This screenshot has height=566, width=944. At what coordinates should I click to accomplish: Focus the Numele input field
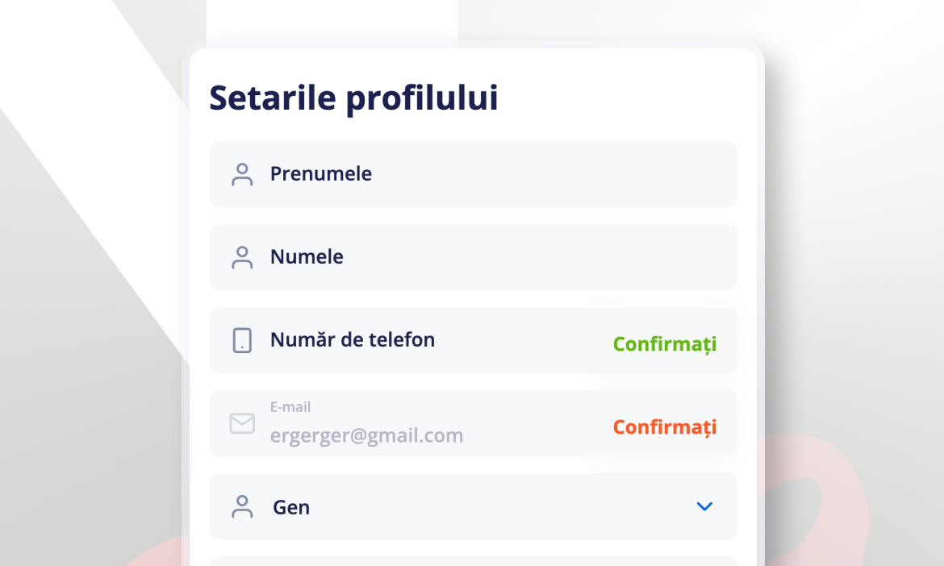(x=473, y=257)
